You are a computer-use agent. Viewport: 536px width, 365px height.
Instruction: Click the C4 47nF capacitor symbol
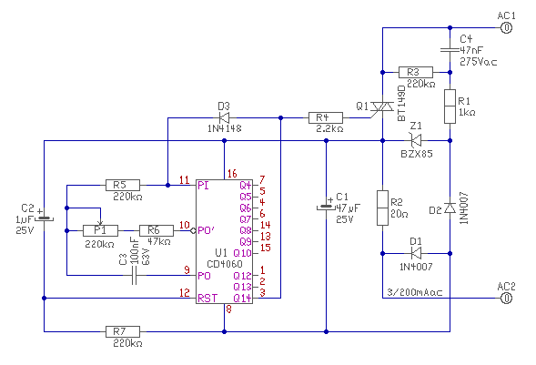point(450,50)
